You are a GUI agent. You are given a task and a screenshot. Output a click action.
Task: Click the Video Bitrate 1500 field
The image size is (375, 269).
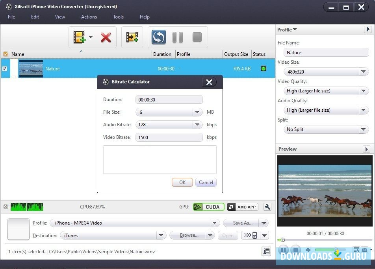(x=169, y=137)
